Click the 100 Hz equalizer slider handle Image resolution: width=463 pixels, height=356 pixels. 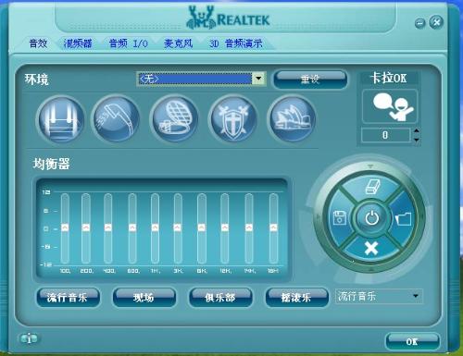coord(65,227)
